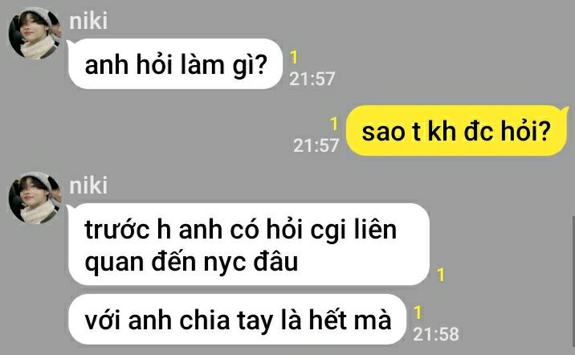This screenshot has height=355, width=575.
Task: Tap the unread count 1 above the 21:58 timestamp
Action: pos(418,312)
